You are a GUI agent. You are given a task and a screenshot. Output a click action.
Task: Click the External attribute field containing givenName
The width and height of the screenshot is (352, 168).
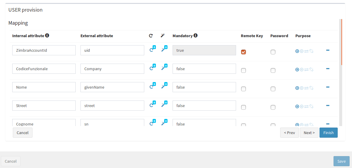click(x=112, y=87)
